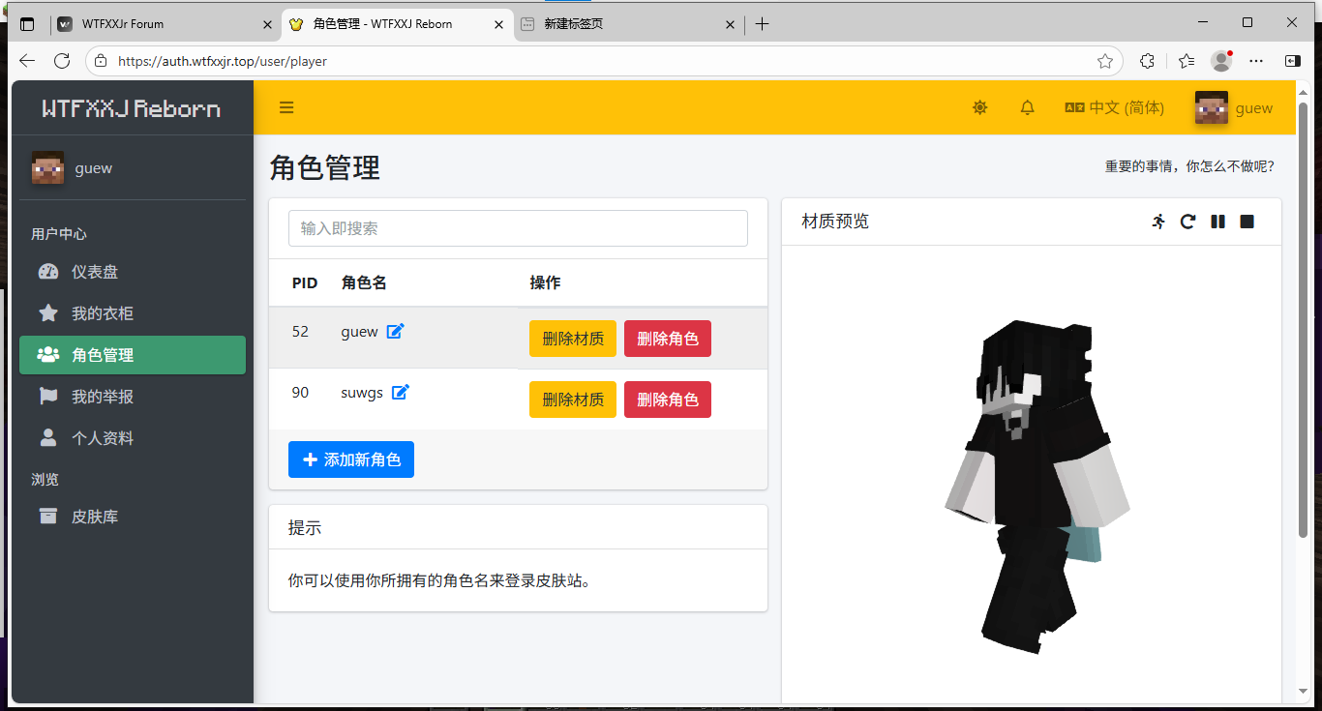
Task: Switch to WTFXXJr Forum tab
Action: (163, 24)
